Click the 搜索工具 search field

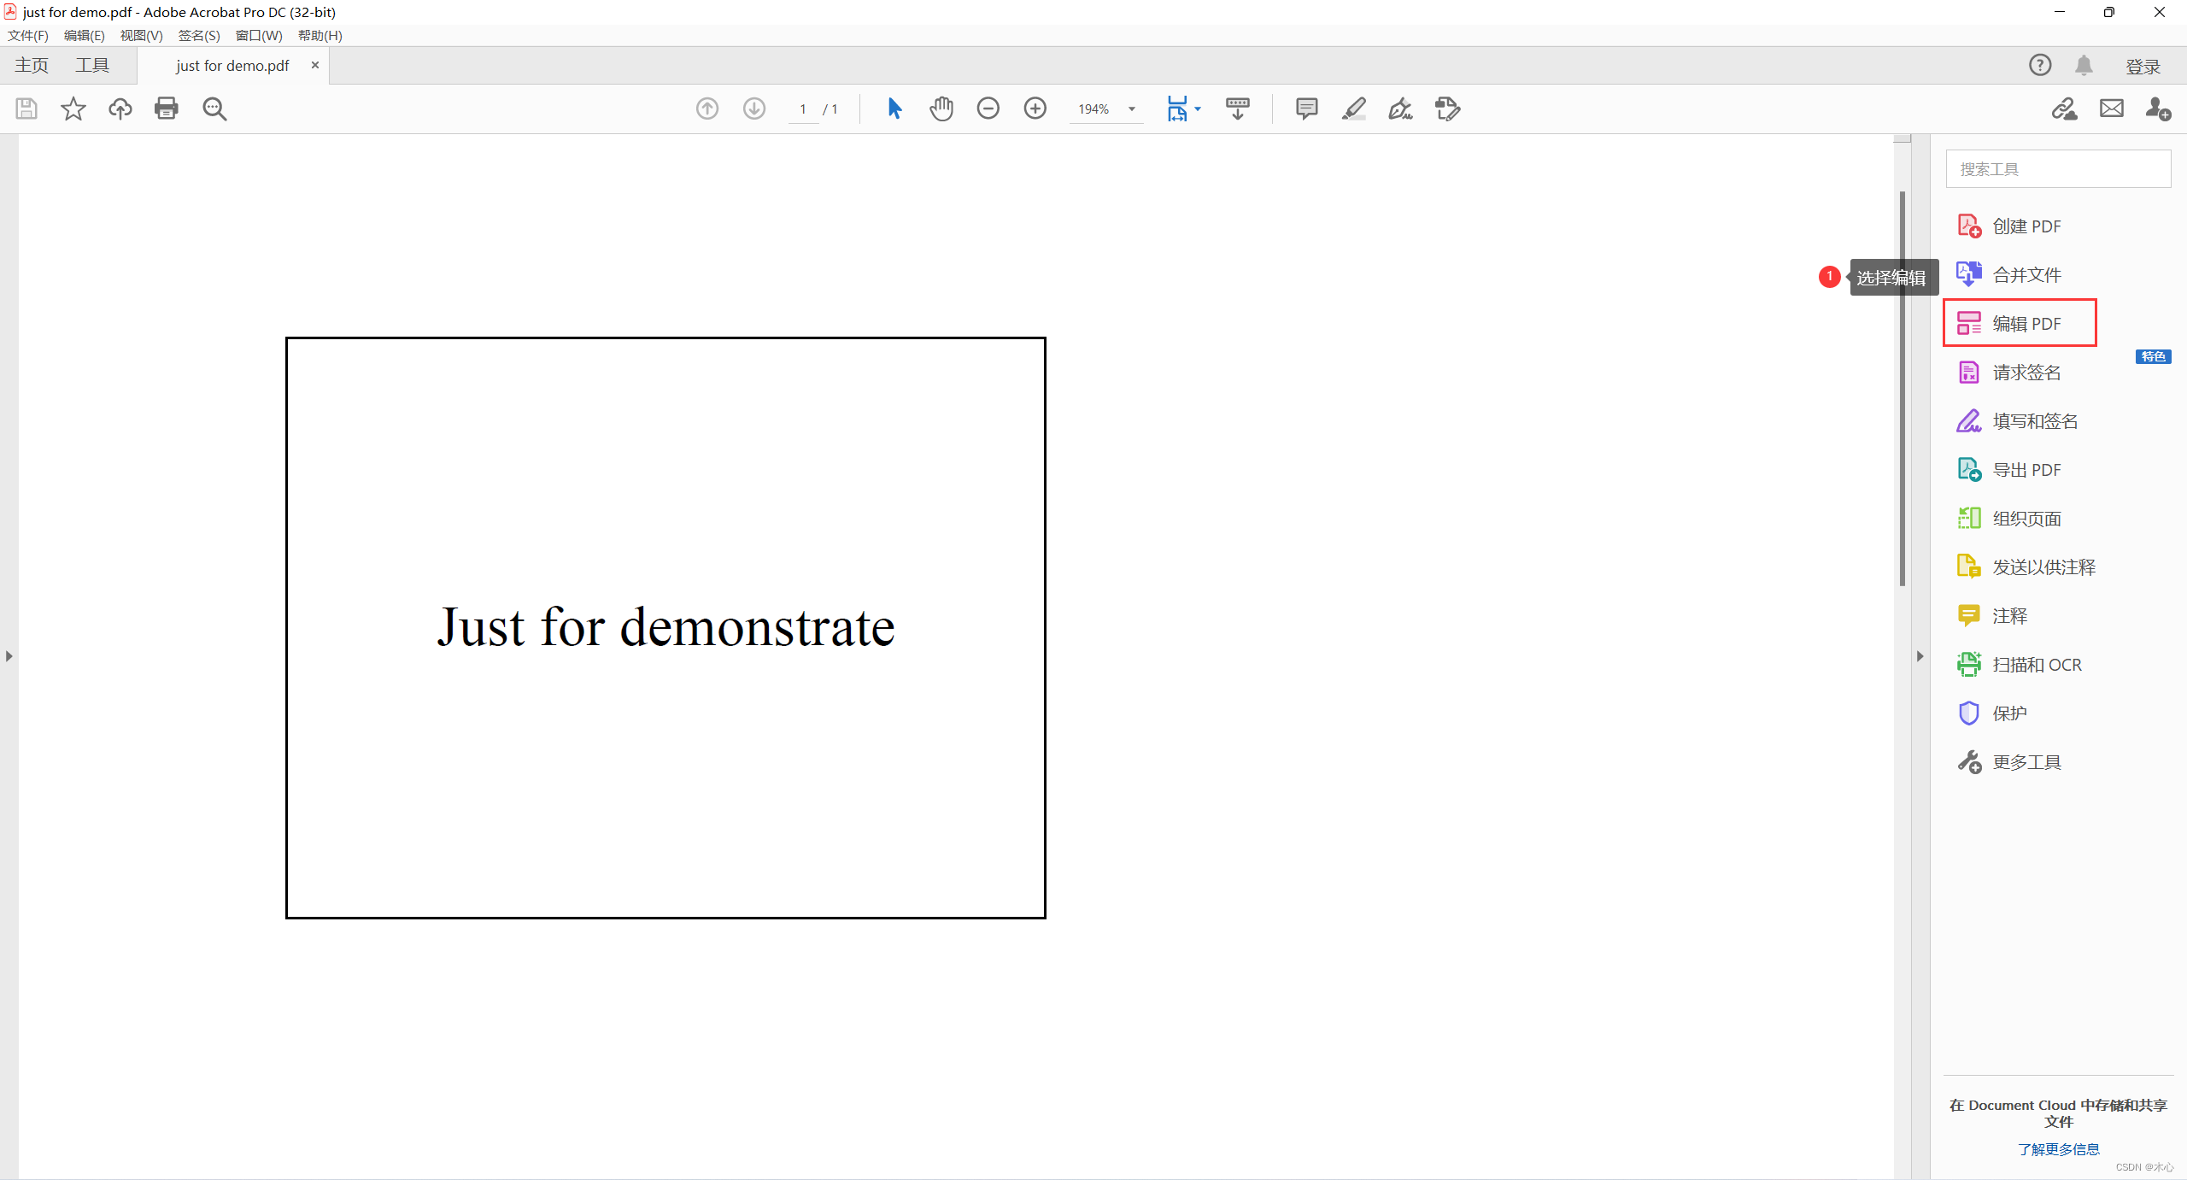point(2058,169)
